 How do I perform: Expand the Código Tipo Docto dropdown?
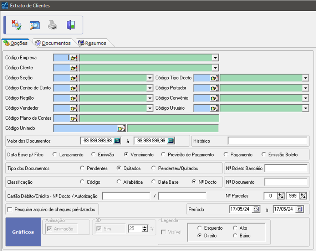click(306, 78)
